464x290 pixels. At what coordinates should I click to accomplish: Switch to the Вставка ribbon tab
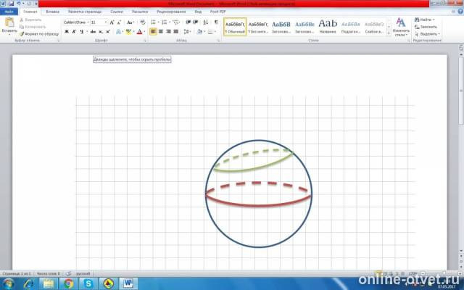53,12
